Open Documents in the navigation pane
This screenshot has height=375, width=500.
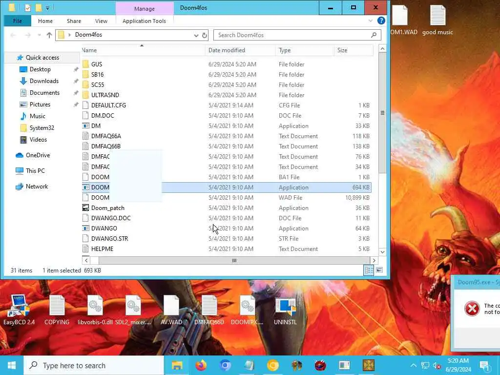pos(44,93)
